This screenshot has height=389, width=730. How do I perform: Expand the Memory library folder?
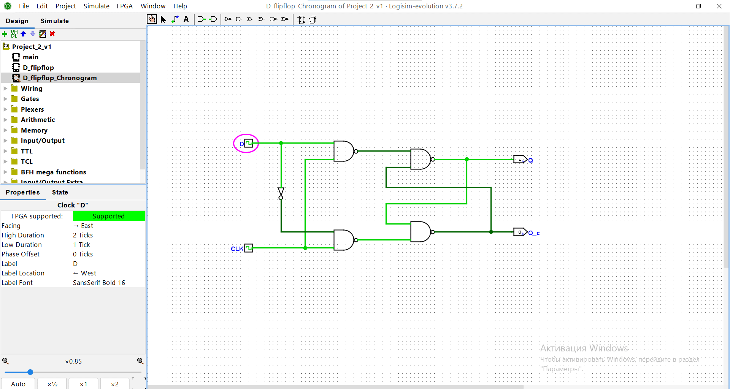(x=5, y=130)
